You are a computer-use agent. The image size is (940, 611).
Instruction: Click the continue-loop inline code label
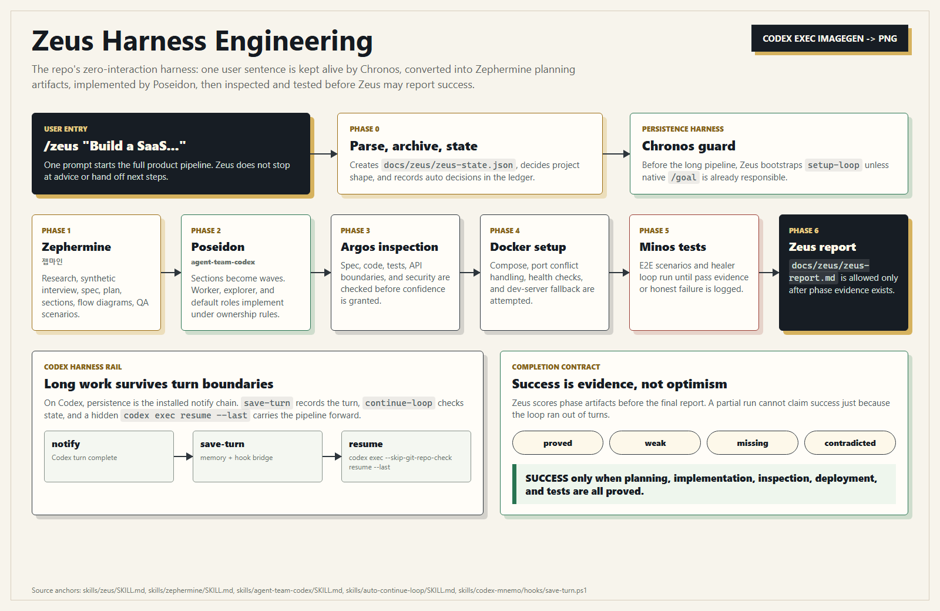[399, 403]
